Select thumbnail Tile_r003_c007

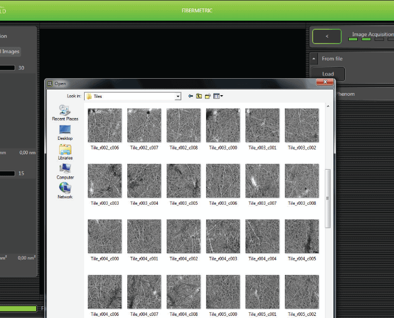point(262,181)
